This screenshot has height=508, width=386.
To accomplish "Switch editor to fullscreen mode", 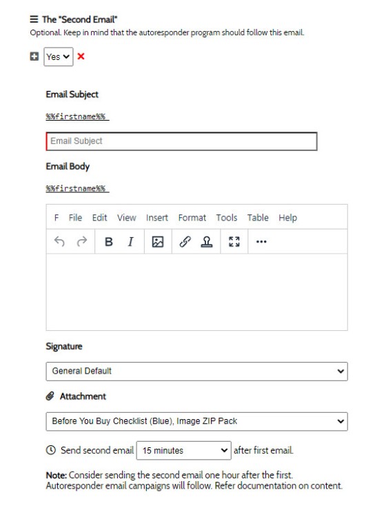I will (234, 242).
